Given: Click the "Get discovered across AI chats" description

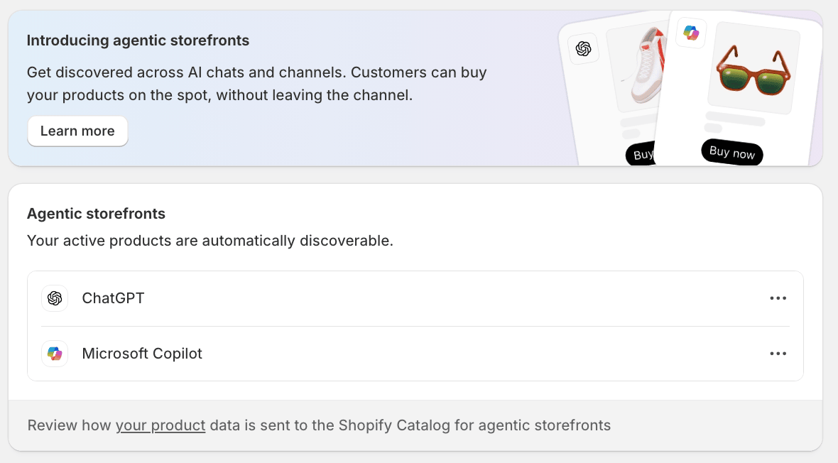Looking at the screenshot, I should pos(256,83).
